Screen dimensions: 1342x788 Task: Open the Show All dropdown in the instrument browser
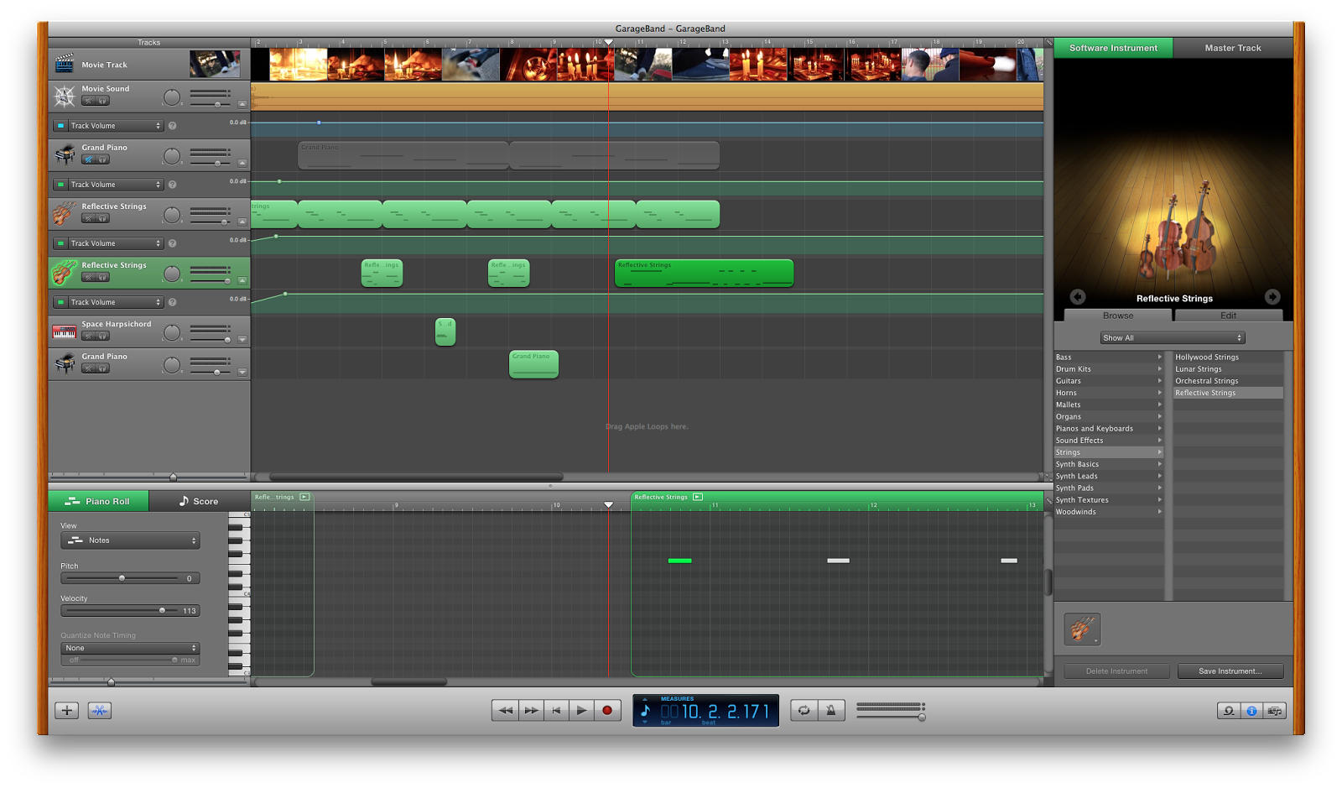[x=1172, y=338]
